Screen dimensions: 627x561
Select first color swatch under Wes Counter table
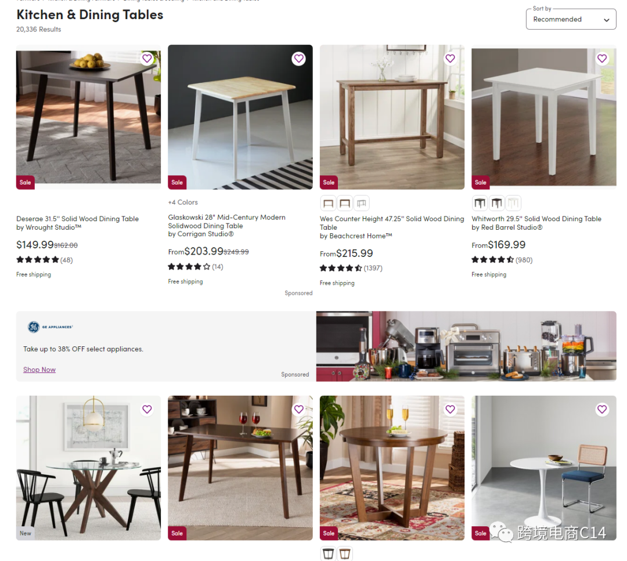[328, 204]
